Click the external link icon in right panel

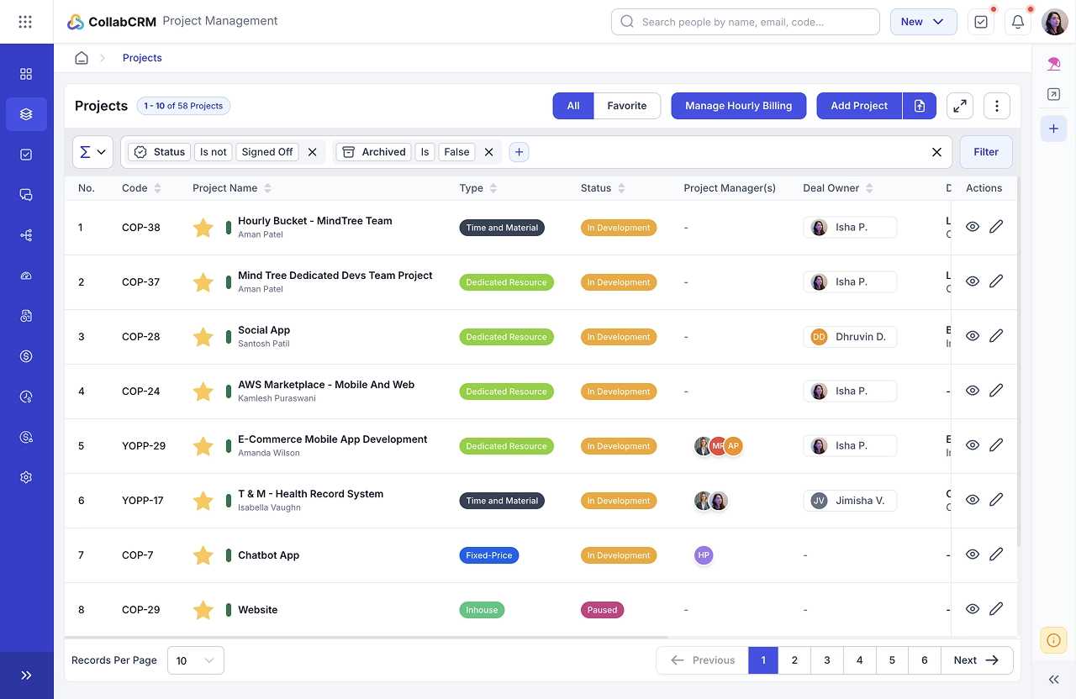coord(1053,95)
